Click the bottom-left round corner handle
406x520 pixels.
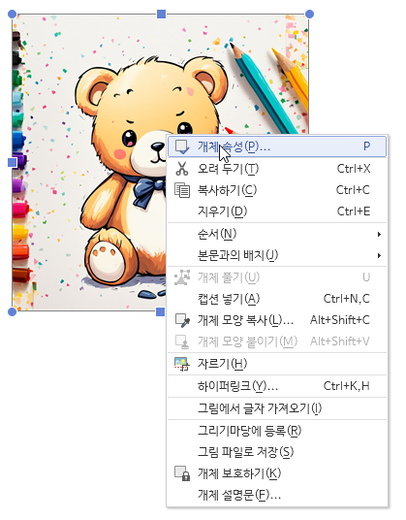point(12,311)
